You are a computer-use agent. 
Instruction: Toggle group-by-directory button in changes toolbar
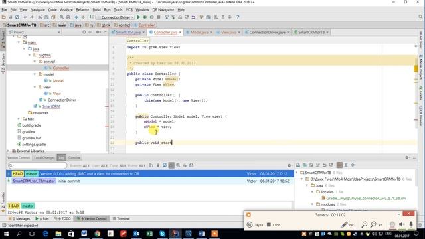pos(339,165)
